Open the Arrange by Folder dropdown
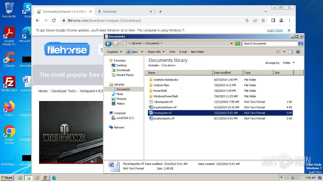Viewport: 323px width, 181px height. 288,63
